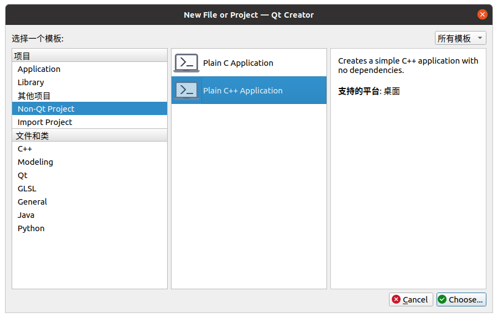Select the Import Project category
The height and width of the screenshot is (318, 498).
(x=90, y=122)
